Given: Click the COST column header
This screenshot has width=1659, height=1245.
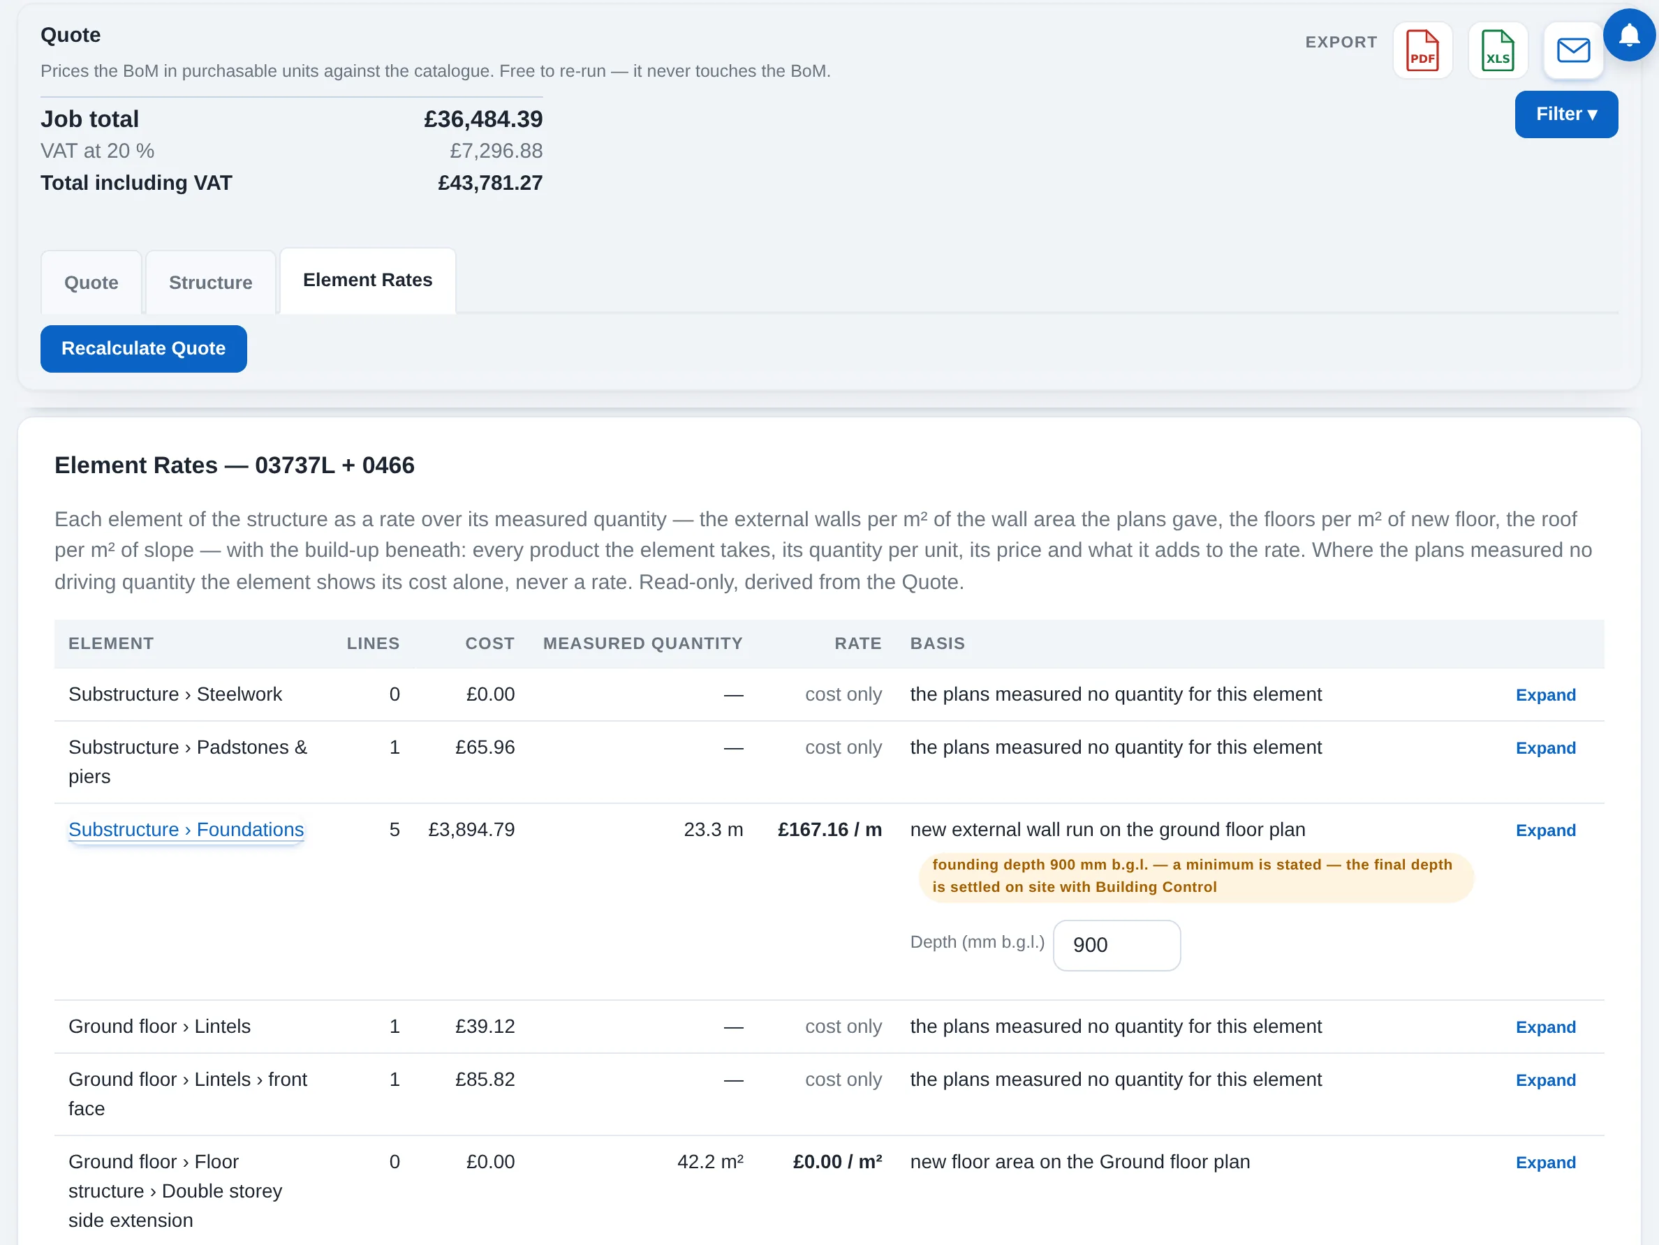Looking at the screenshot, I should point(489,643).
